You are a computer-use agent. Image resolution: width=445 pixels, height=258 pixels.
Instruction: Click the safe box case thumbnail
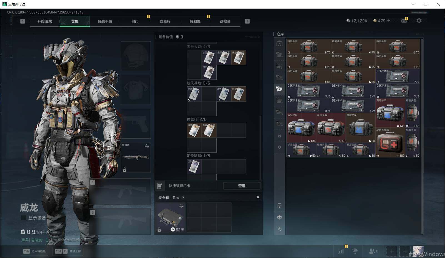tap(170, 218)
